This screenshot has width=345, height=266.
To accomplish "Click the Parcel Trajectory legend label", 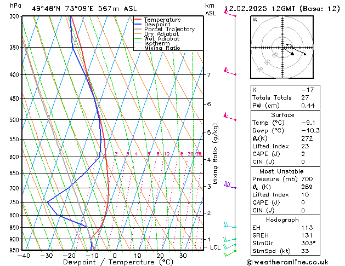I will 169,30.
